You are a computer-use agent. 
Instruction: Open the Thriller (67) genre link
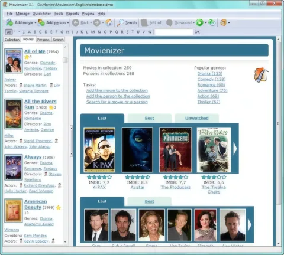point(209,102)
